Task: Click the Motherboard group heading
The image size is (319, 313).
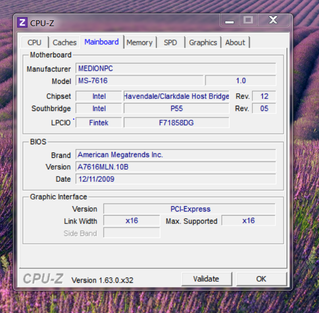Action: click(x=51, y=55)
